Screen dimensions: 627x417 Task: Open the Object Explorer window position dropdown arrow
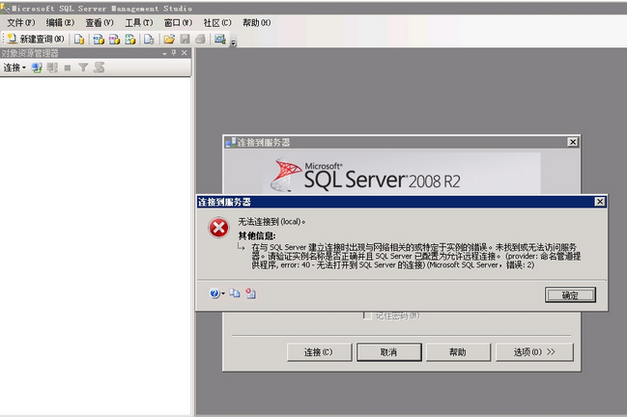tap(165, 53)
